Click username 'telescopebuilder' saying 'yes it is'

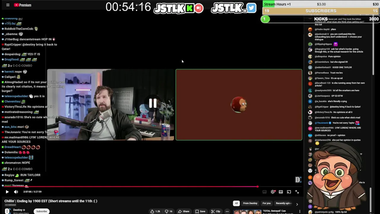(x=16, y=96)
